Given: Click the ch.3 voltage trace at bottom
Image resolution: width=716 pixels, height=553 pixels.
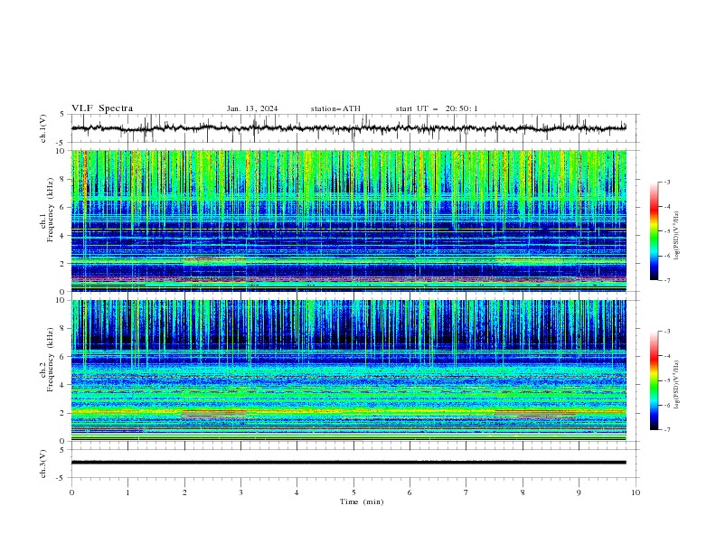Looking at the screenshot, I should [x=348, y=463].
